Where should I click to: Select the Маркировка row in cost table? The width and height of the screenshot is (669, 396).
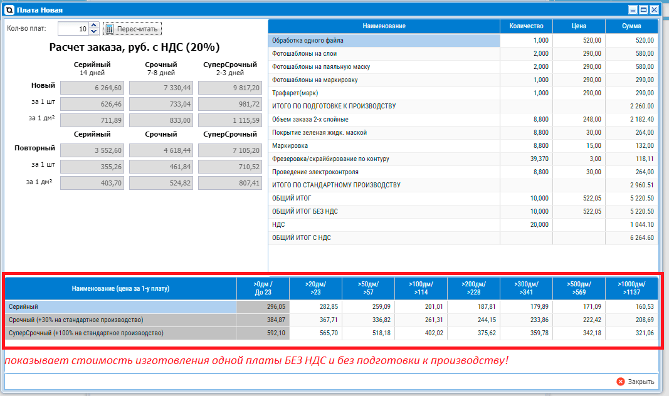(x=384, y=145)
